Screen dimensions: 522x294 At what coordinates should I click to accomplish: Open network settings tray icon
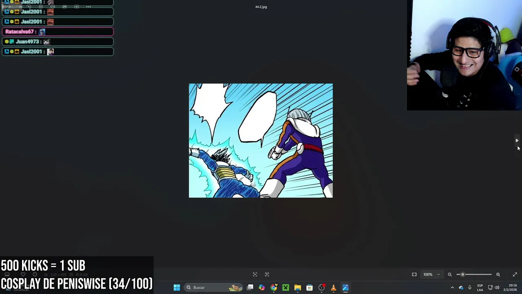pos(490,287)
